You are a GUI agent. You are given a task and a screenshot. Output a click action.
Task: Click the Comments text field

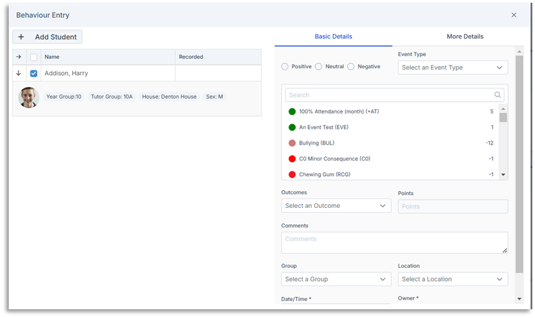click(394, 242)
